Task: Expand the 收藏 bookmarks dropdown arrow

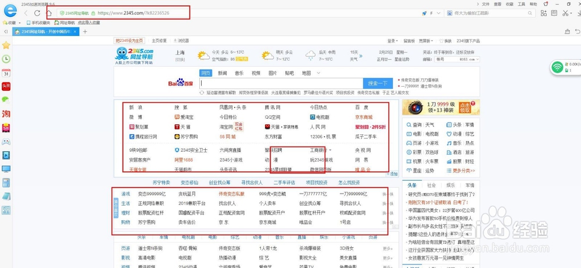Action: pos(19,23)
